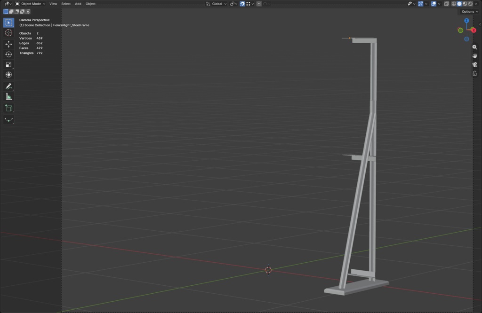
Task: Open the transform pivot point dropdown
Action: tap(233, 4)
